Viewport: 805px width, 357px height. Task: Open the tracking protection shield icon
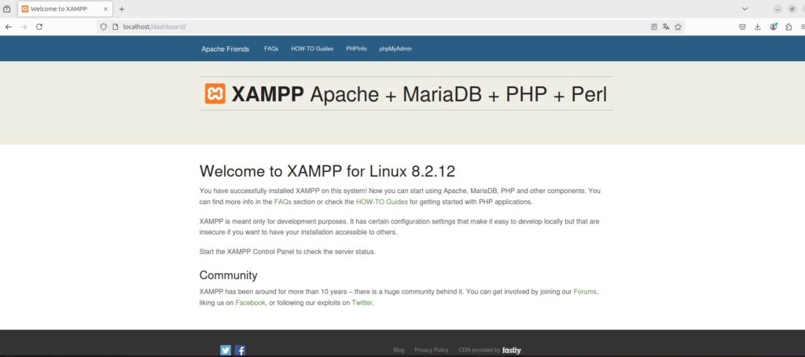coord(103,27)
